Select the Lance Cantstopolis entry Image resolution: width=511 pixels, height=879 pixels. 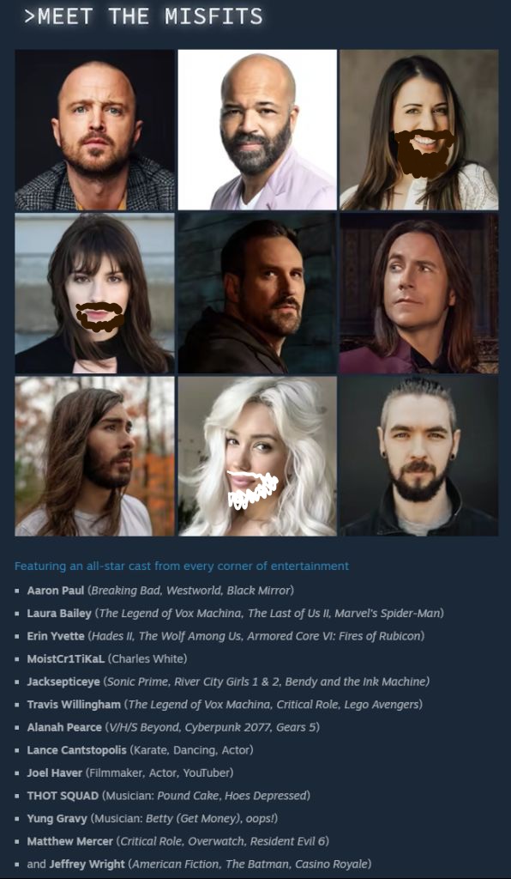(x=140, y=750)
